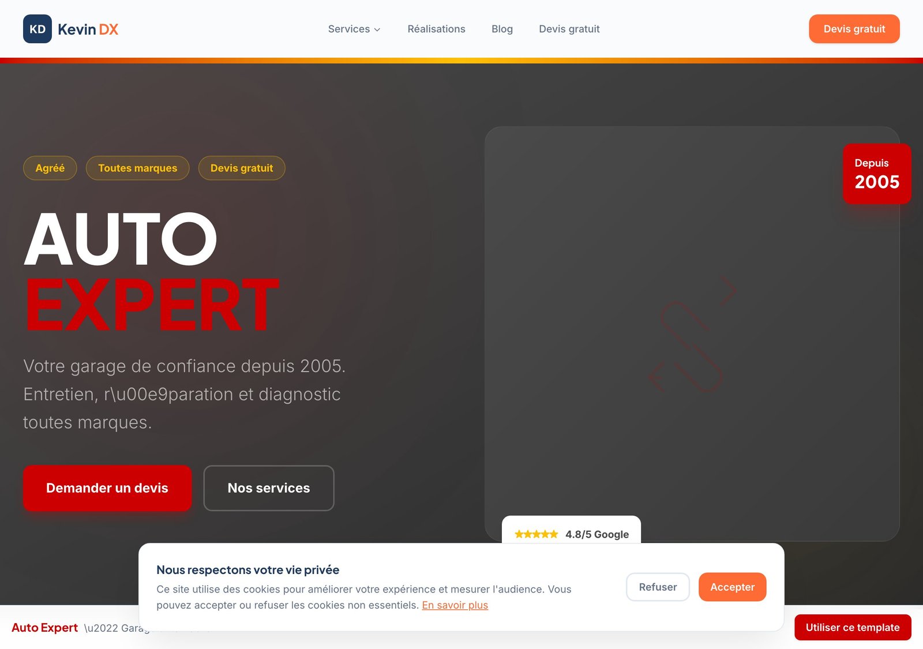
Task: Click the KD logo icon
Action: click(x=37, y=29)
